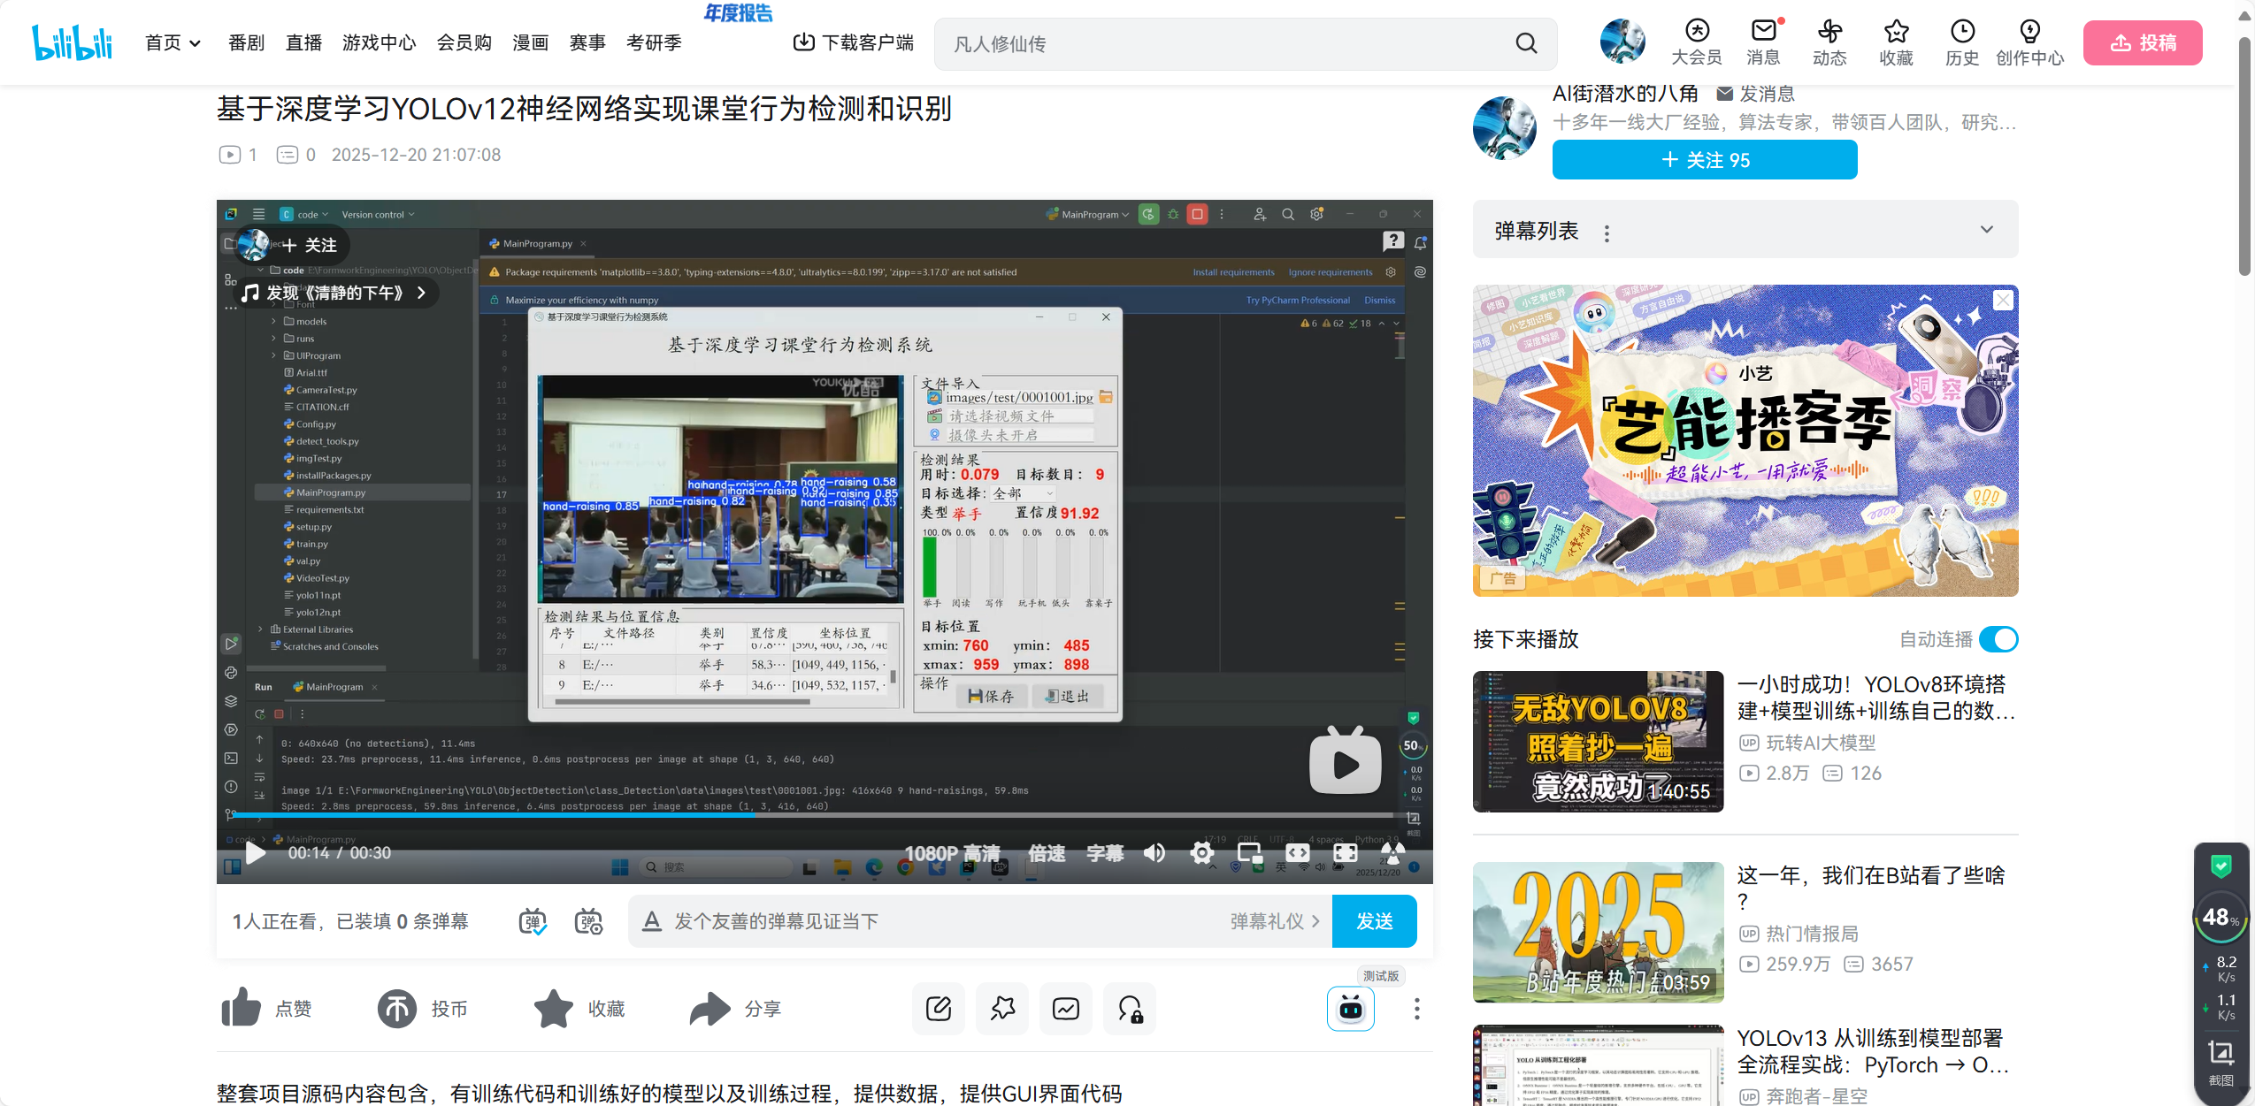Click the share arrow (分享) icon

(x=709, y=1008)
